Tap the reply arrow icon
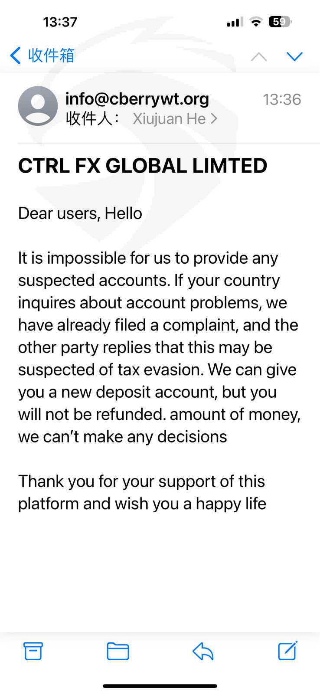 click(x=203, y=651)
